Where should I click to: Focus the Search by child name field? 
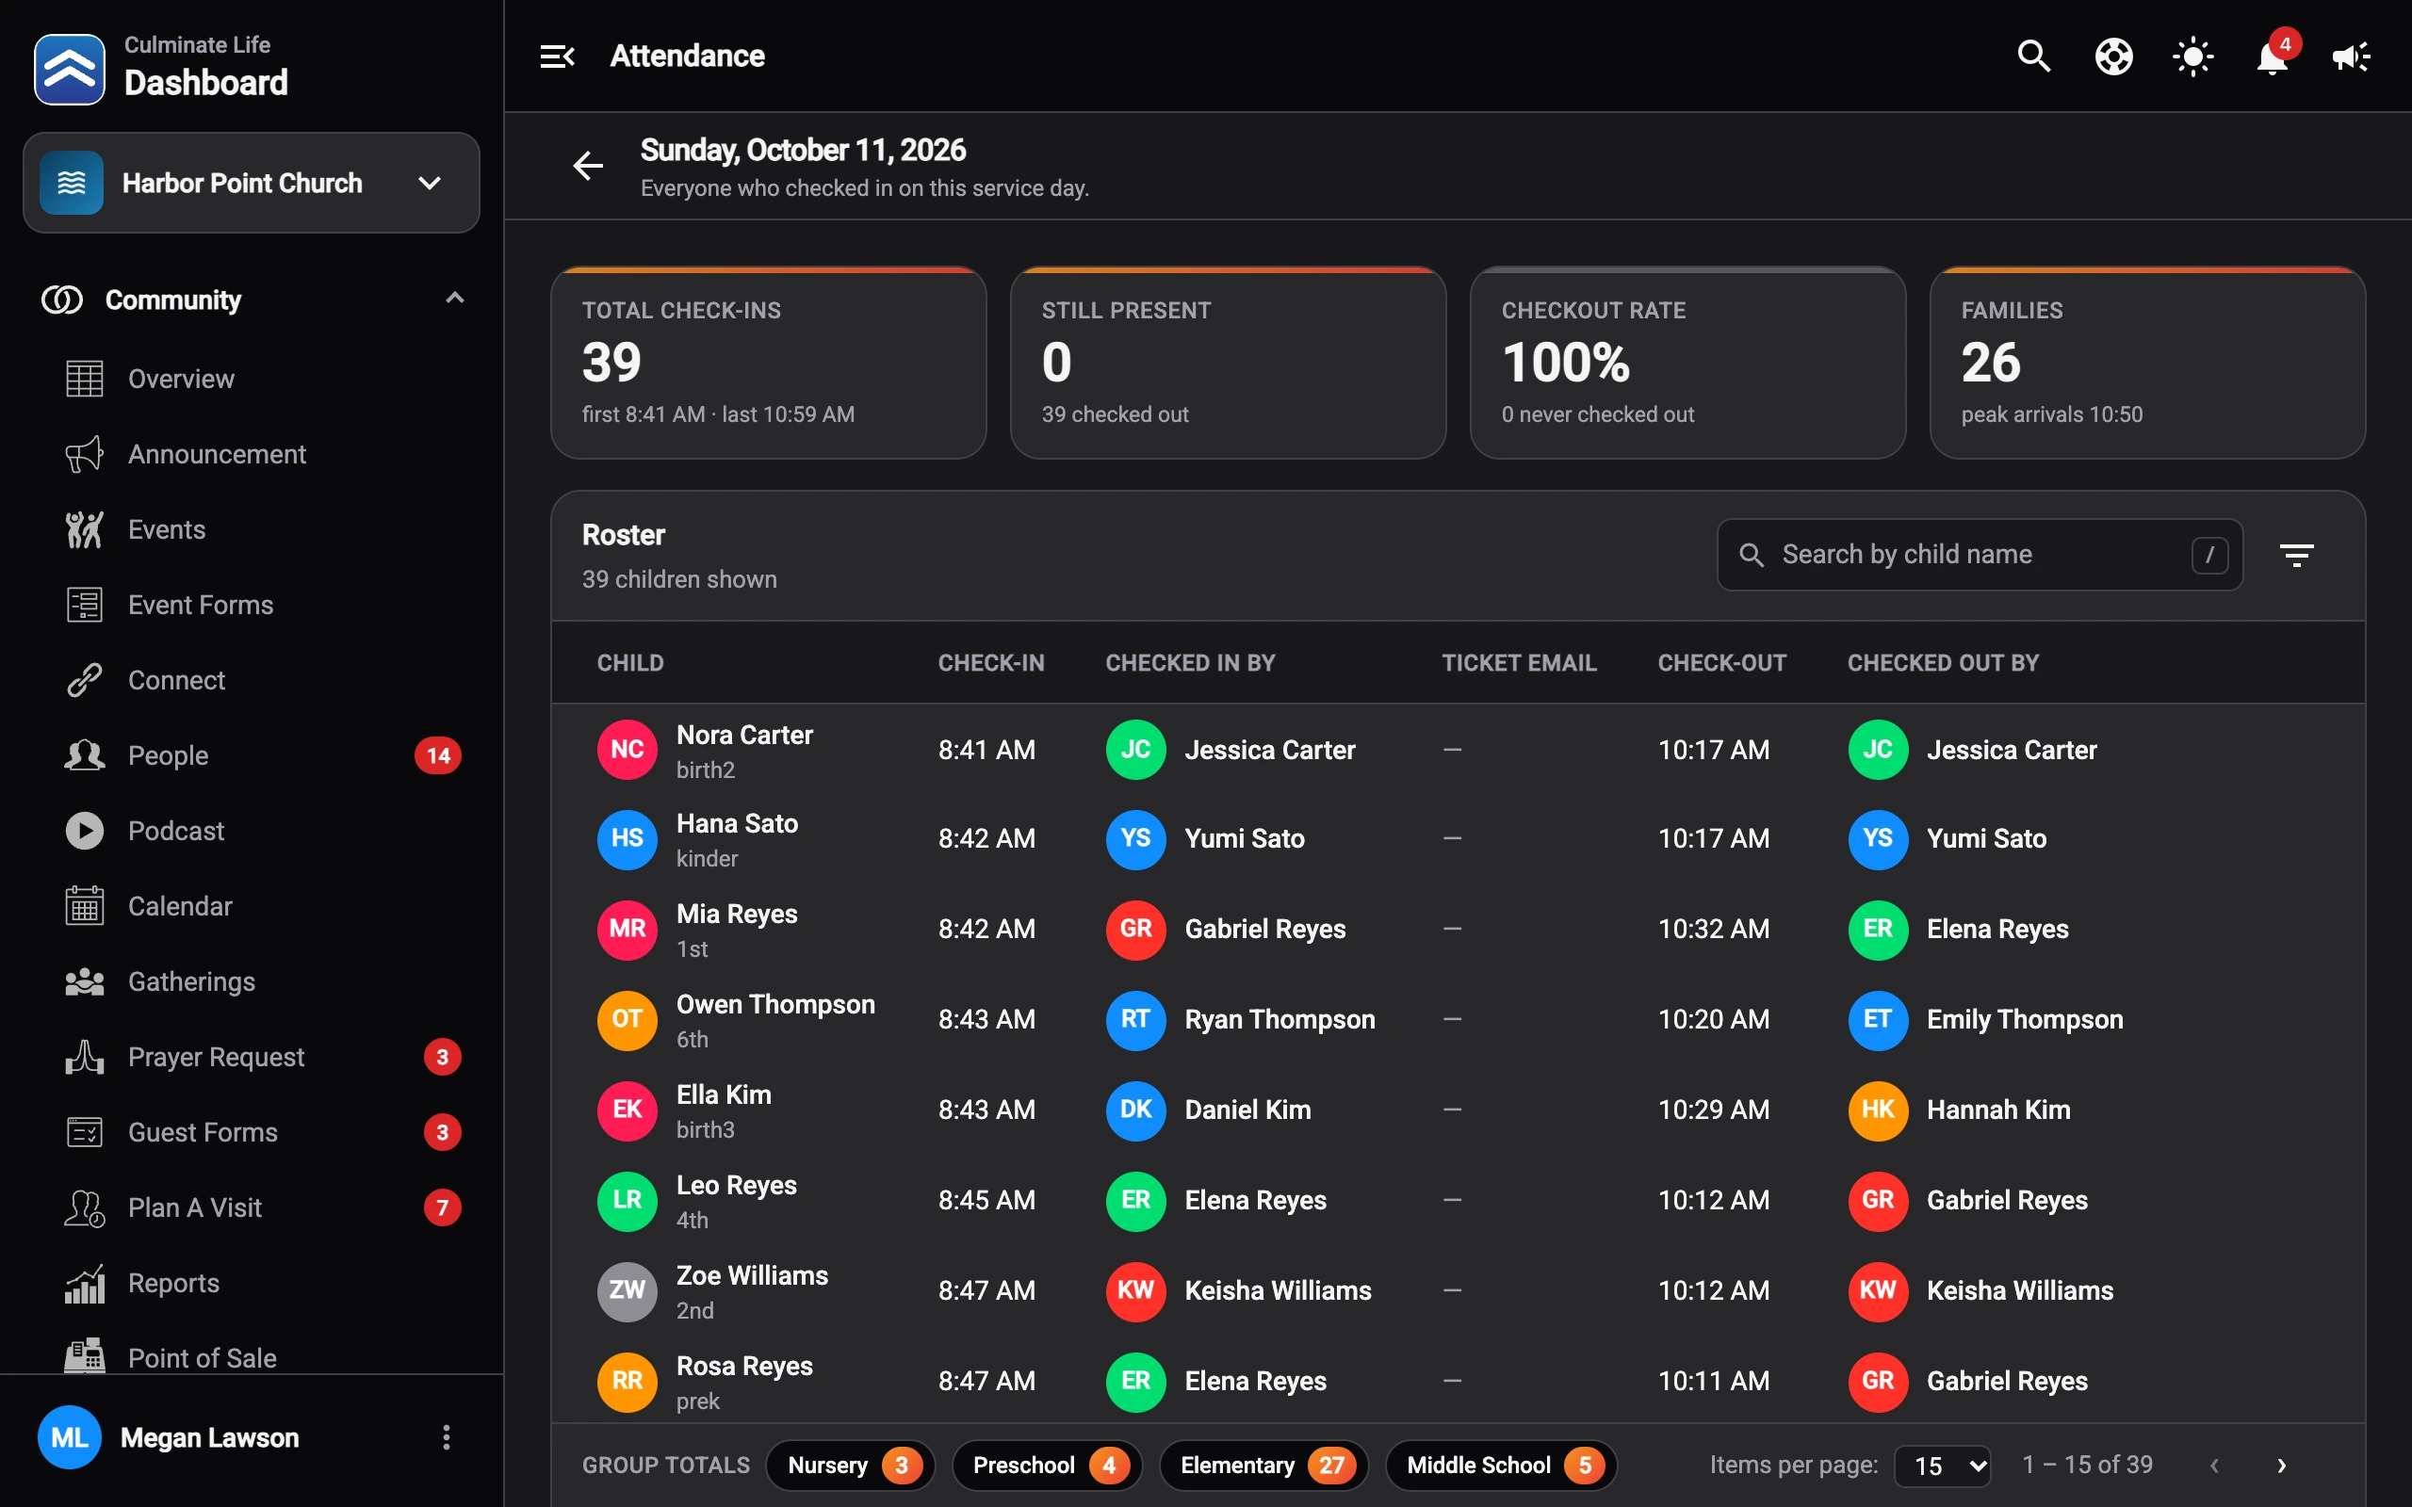click(1980, 555)
